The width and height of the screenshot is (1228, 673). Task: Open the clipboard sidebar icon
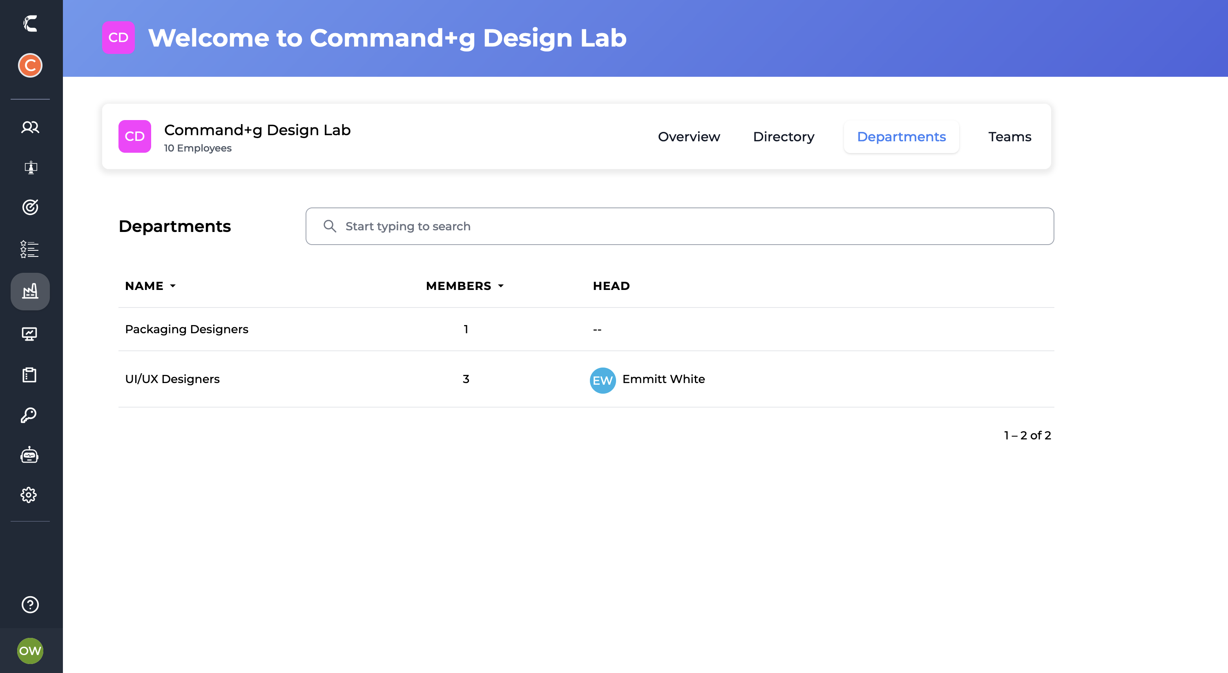point(29,375)
